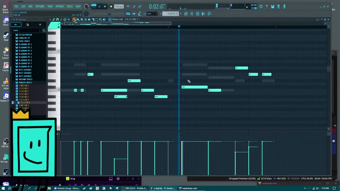This screenshot has height=191, width=340.
Task: Open piano roll options menu arrow
Action: click(50, 19)
